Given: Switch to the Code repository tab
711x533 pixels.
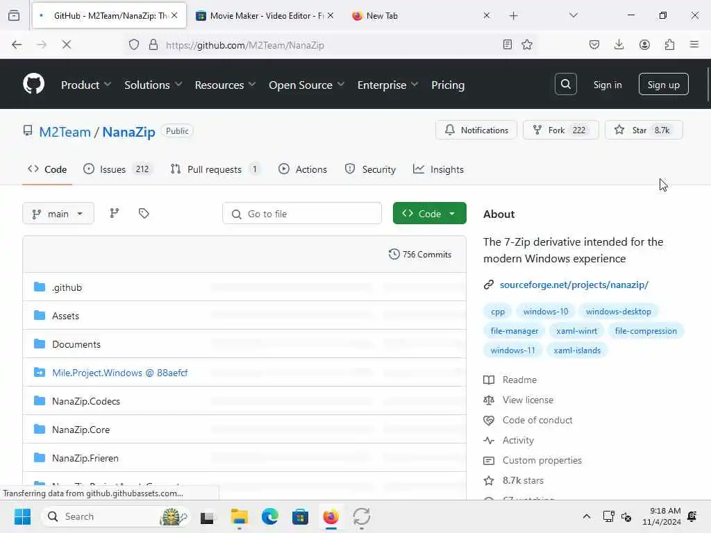Looking at the screenshot, I should pos(47,169).
